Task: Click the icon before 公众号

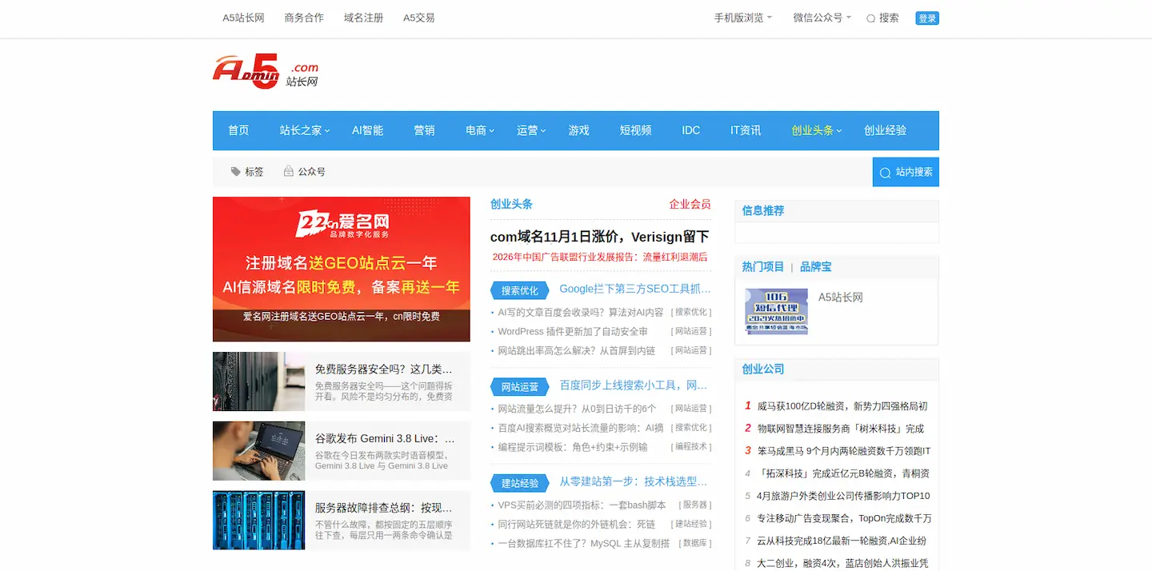Action: [x=289, y=171]
